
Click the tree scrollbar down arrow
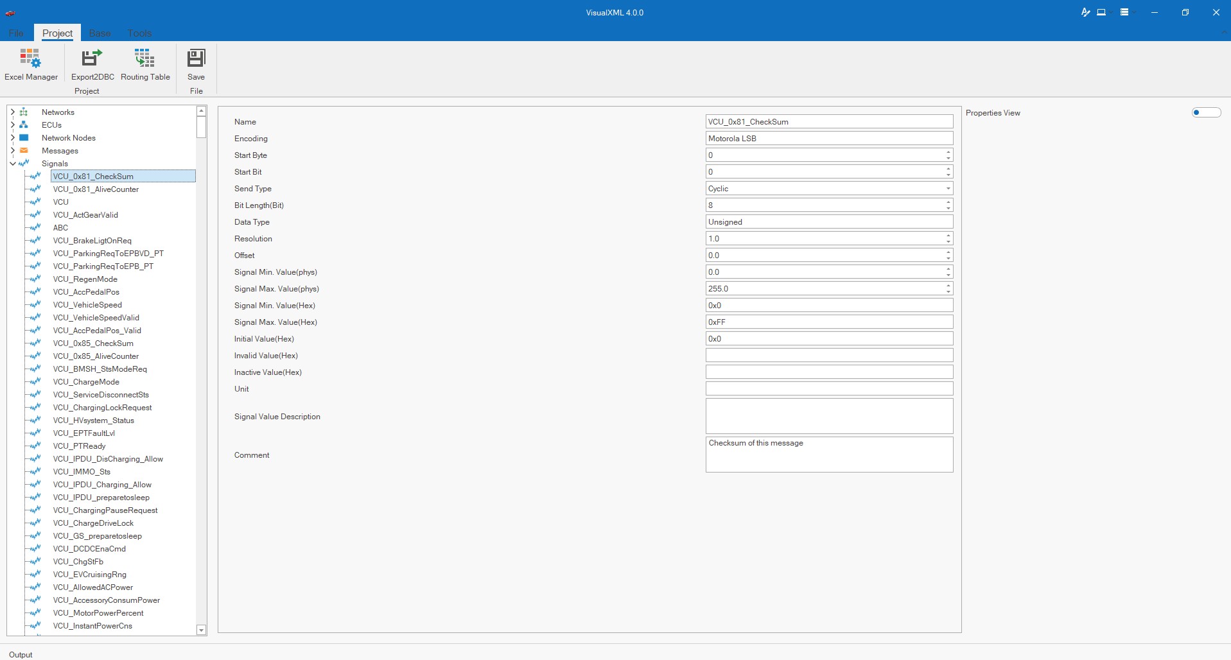(201, 630)
